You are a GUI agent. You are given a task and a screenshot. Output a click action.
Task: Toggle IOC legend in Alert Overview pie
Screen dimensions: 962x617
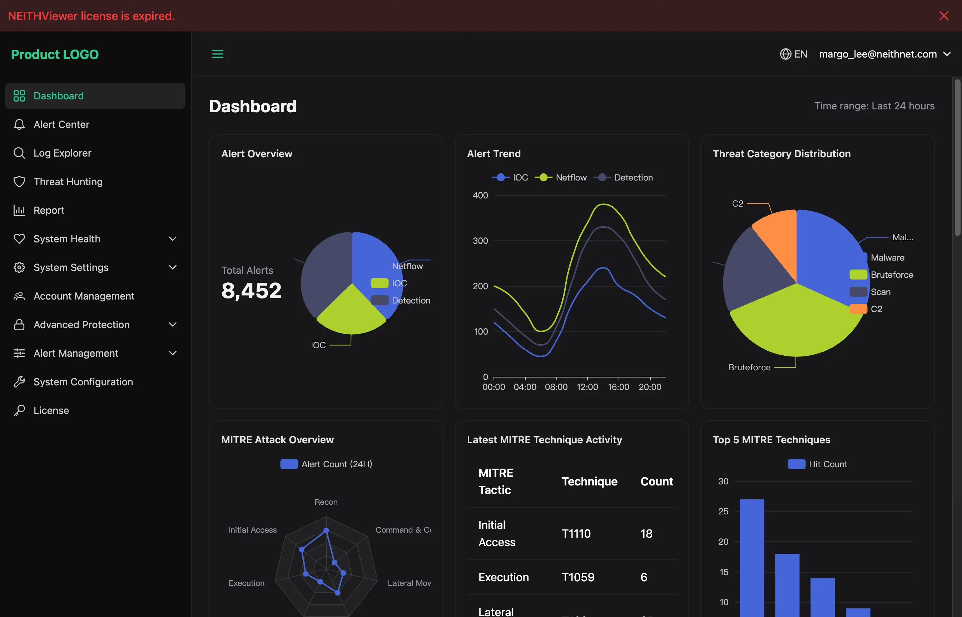pyautogui.click(x=388, y=283)
